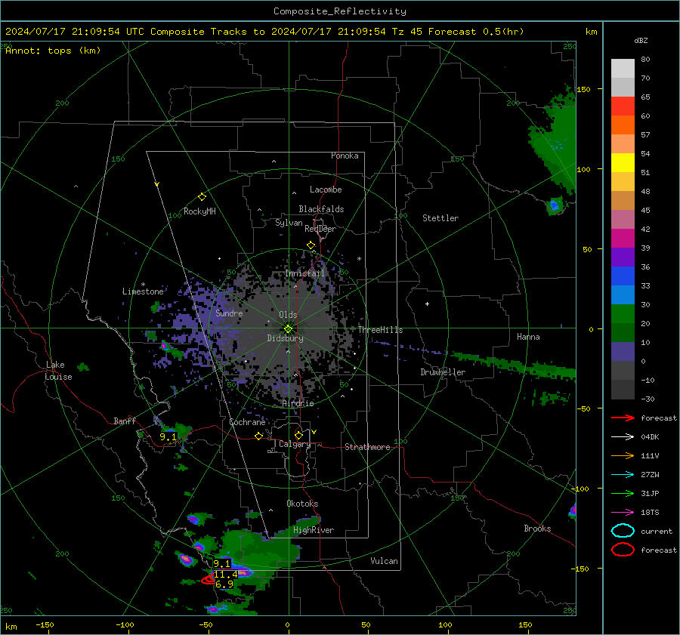Click the dBZ heading above the color scale

coord(641,40)
